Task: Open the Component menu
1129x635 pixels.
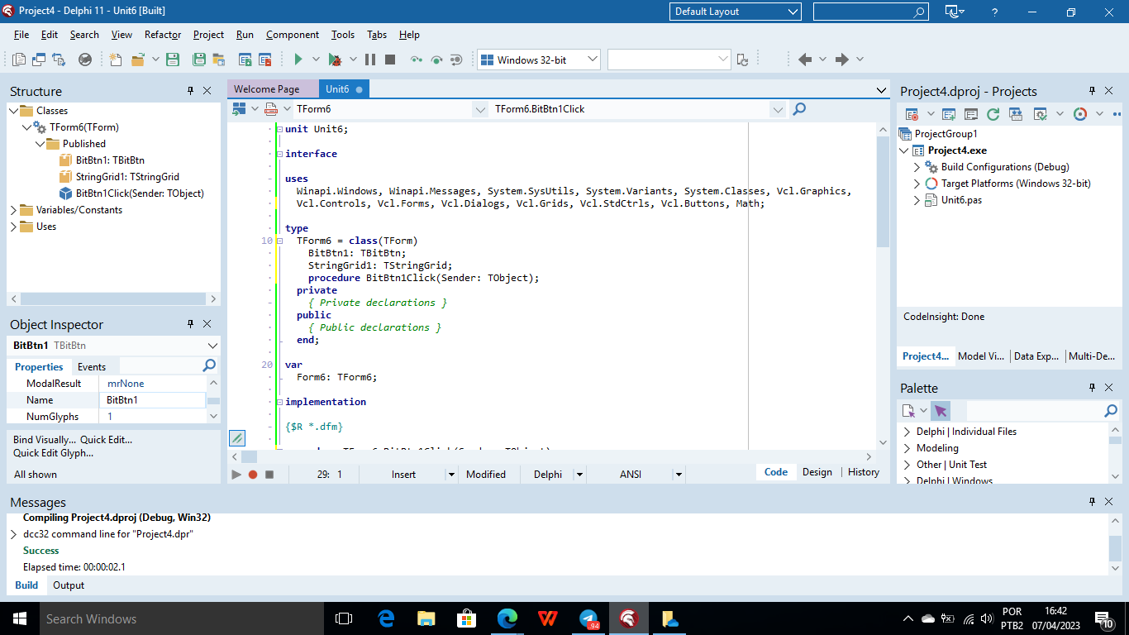Action: pos(293,35)
